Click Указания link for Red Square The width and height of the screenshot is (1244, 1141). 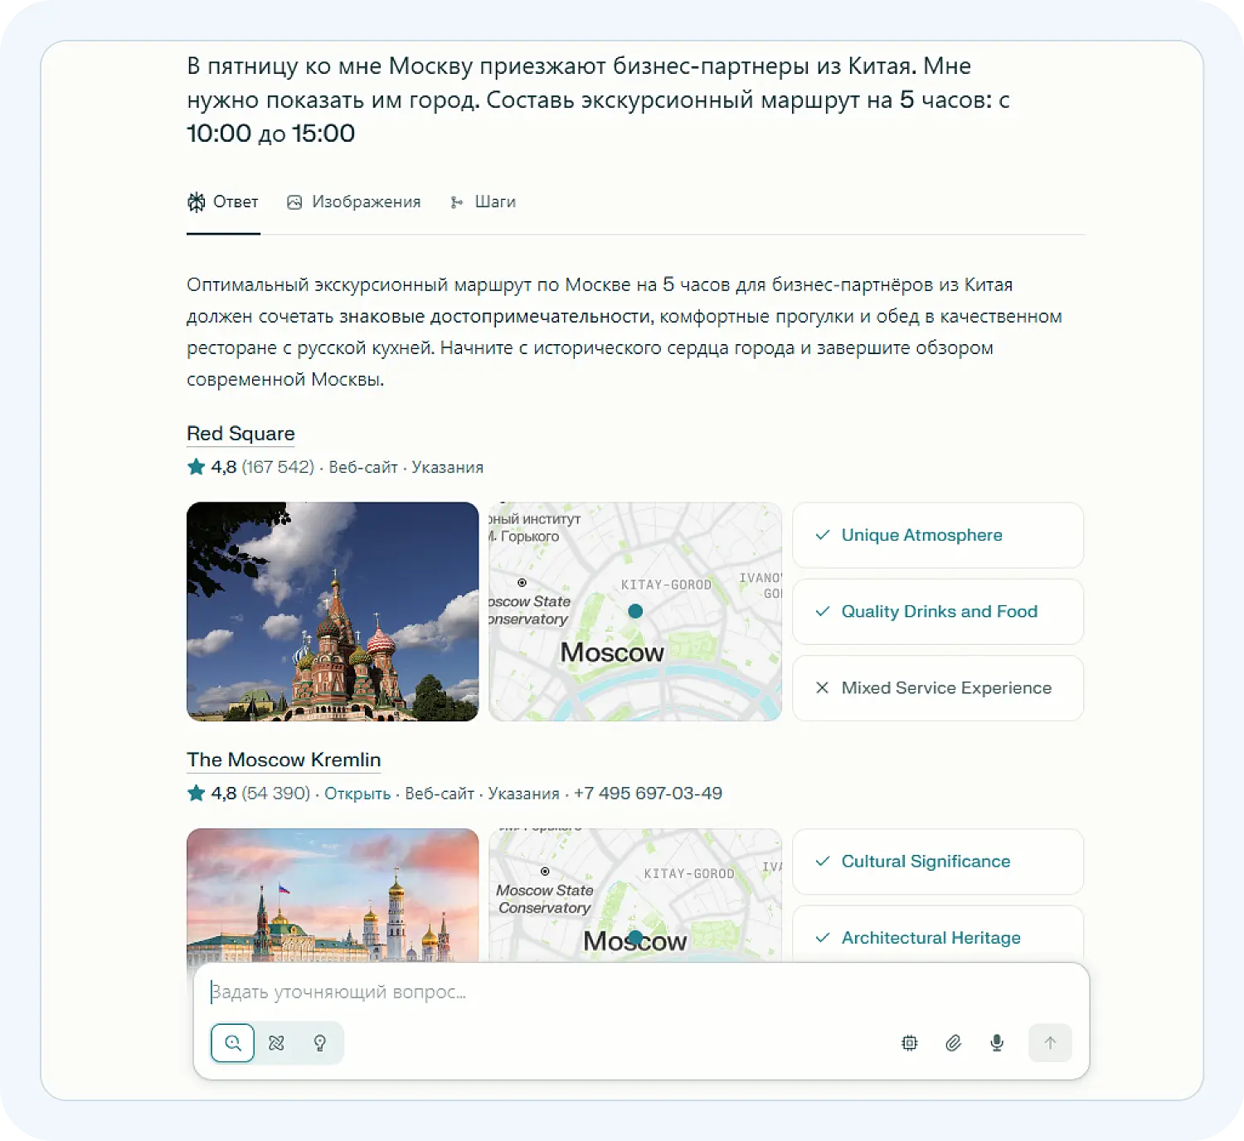point(447,468)
